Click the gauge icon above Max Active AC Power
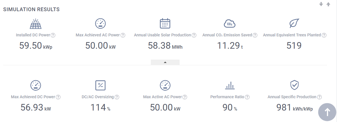The width and height of the screenshot is (337, 122). coord(165,85)
